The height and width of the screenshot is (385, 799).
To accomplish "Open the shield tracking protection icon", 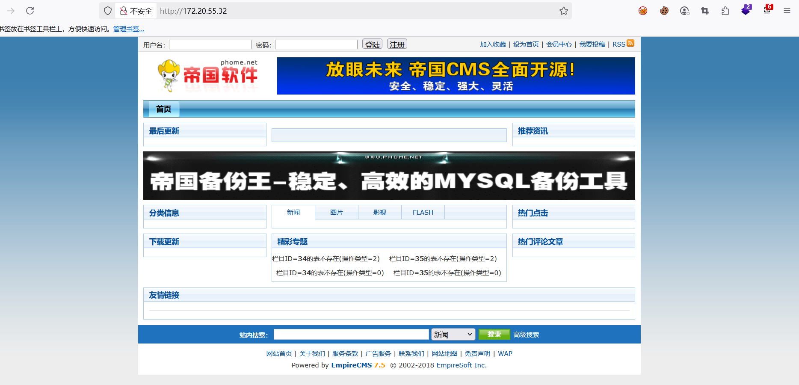I will (108, 11).
